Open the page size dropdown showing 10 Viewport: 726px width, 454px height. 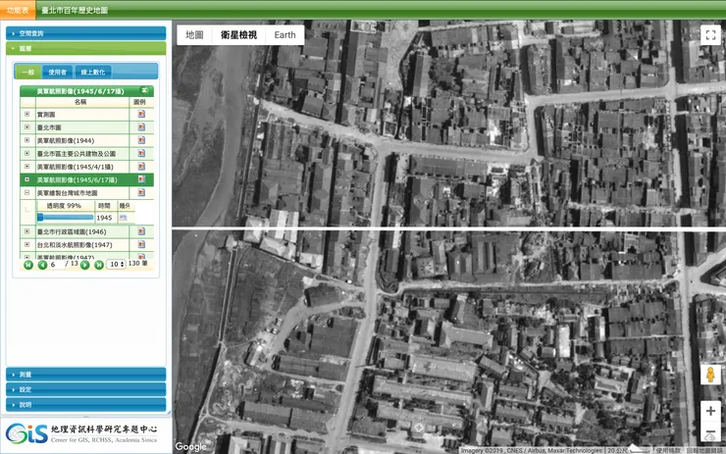tap(116, 264)
